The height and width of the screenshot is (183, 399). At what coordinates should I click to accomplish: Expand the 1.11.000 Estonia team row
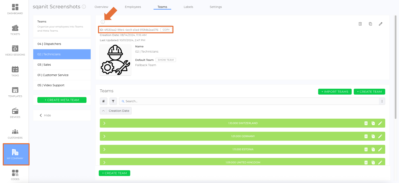pos(104,149)
